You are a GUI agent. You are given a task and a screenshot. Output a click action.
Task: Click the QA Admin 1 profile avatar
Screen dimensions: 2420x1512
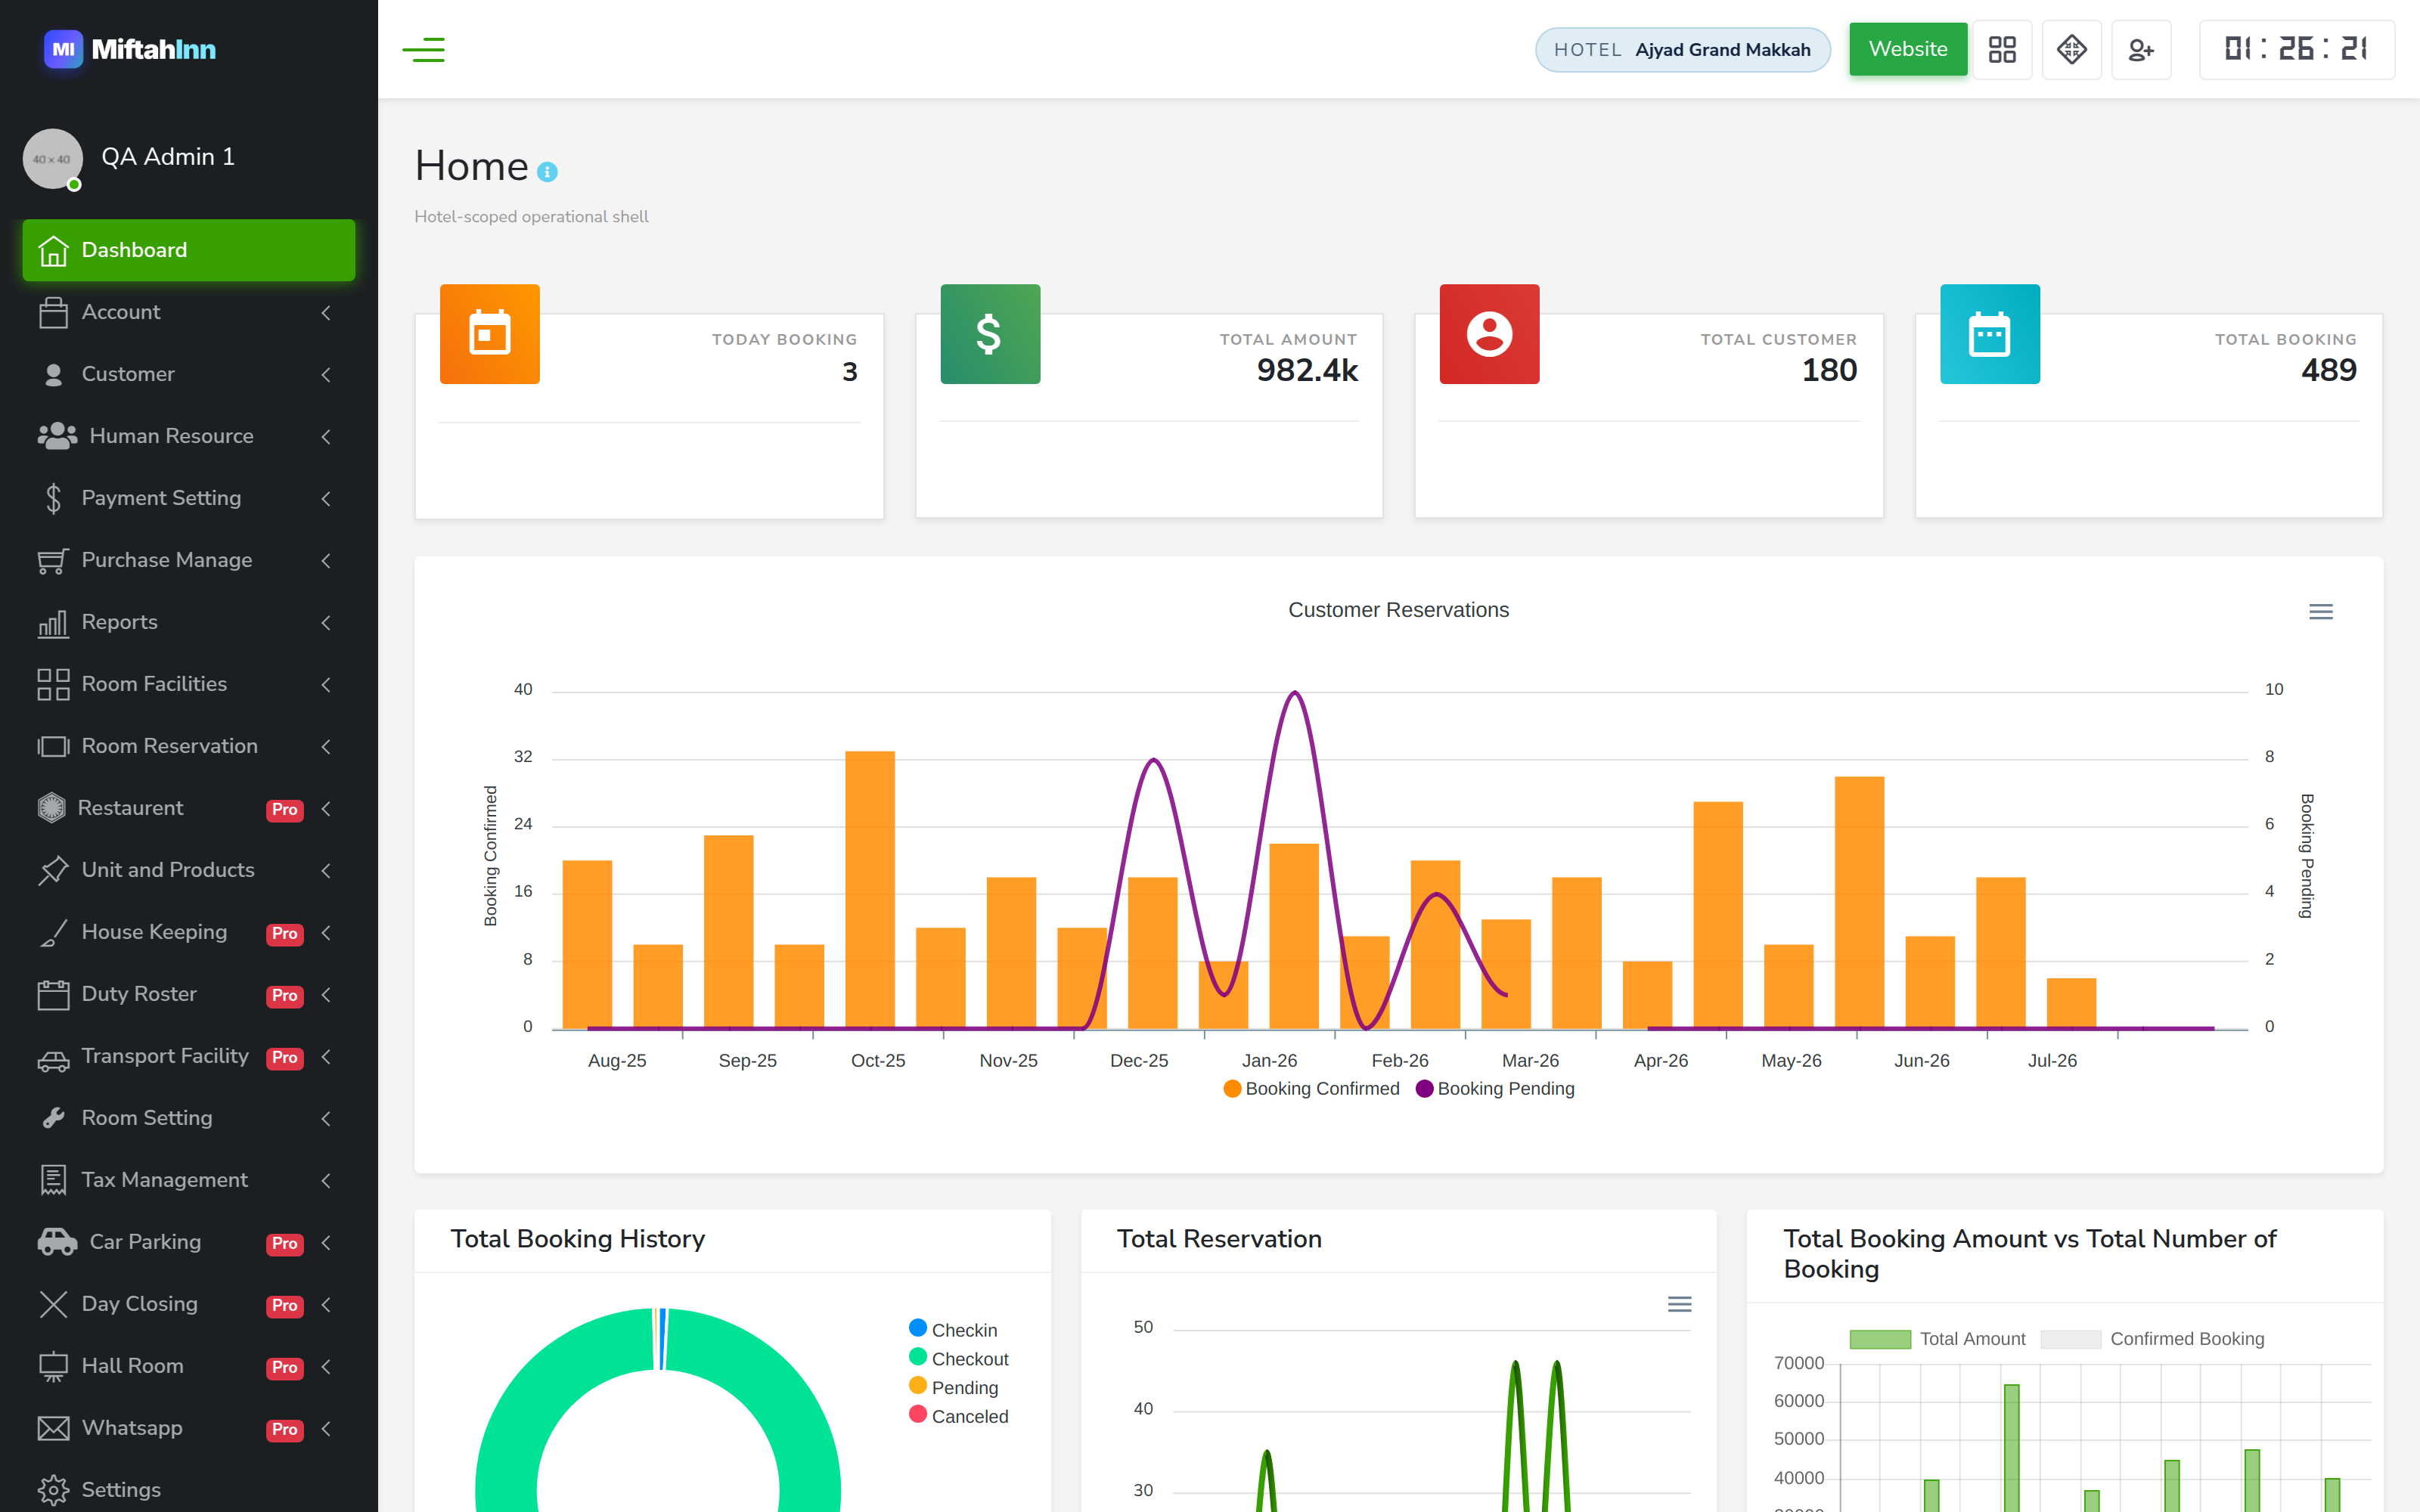coord(52,158)
